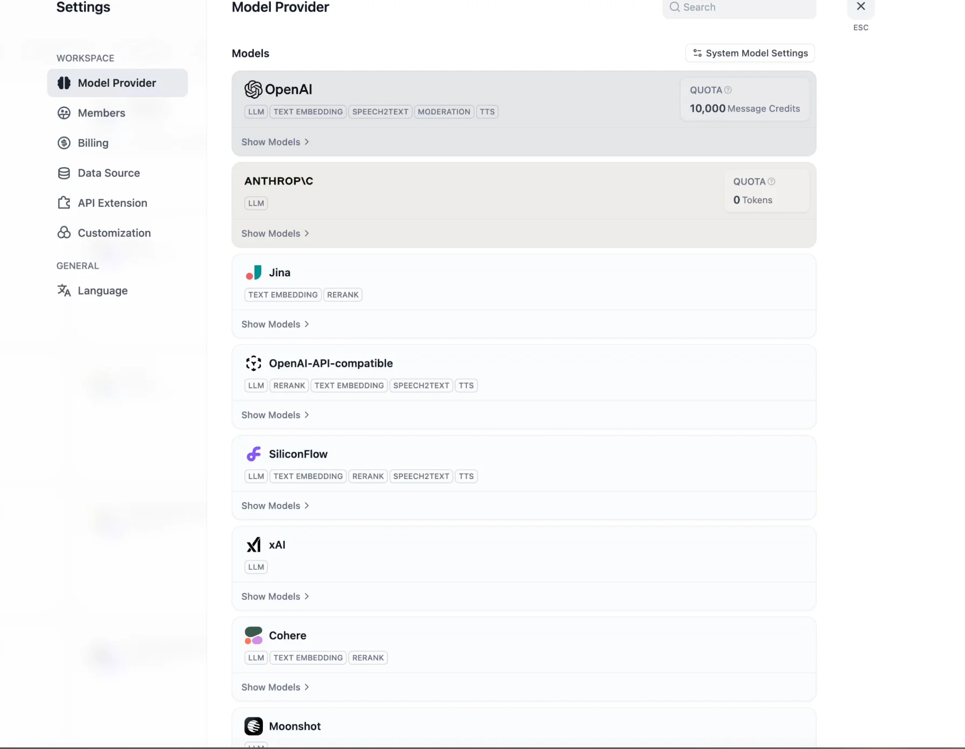Click the OpenAI quota help icon

pos(728,90)
